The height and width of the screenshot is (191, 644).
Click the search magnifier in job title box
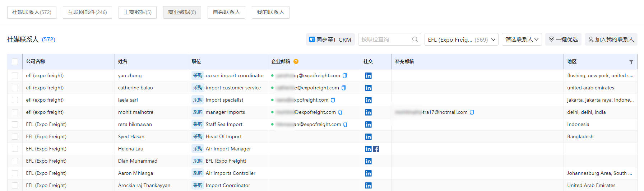tap(415, 39)
